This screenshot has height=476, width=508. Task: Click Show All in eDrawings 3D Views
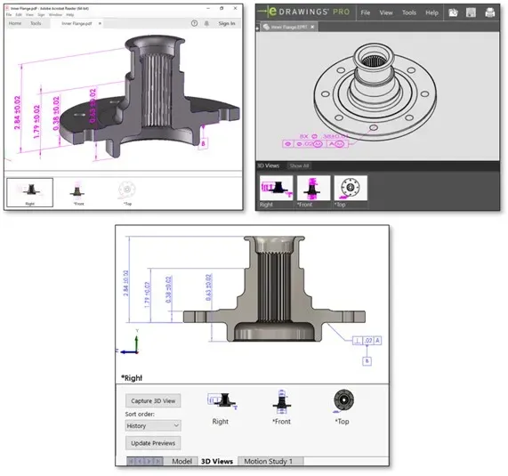point(299,165)
